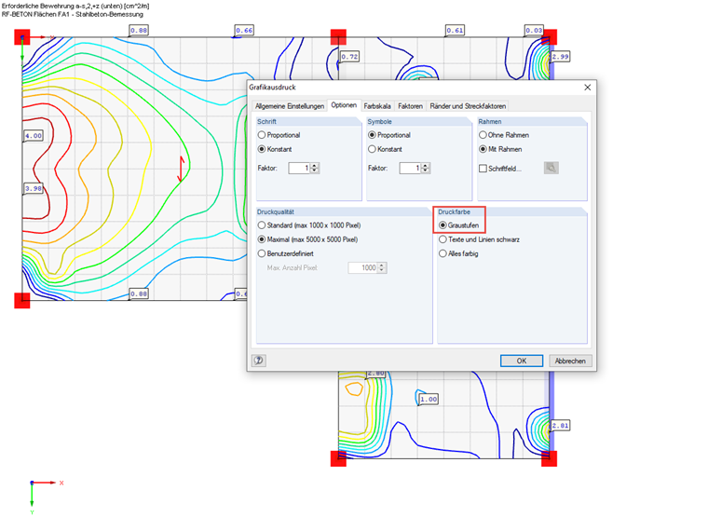Select Alles farbig print color

coord(458,253)
